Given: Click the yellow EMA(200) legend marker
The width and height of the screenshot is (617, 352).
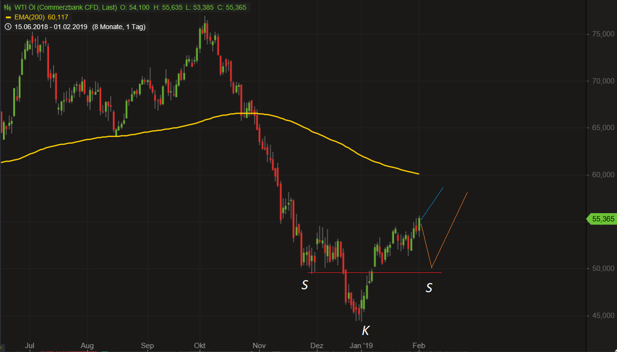Looking at the screenshot, I should point(7,17).
